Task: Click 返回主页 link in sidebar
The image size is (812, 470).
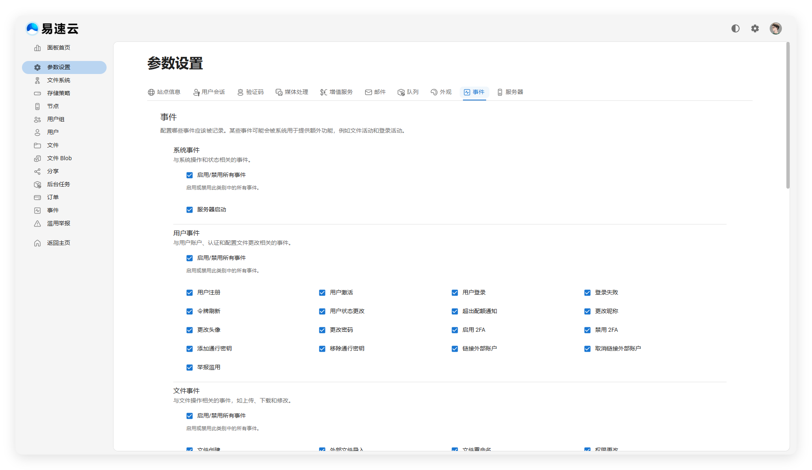Action: 58,243
